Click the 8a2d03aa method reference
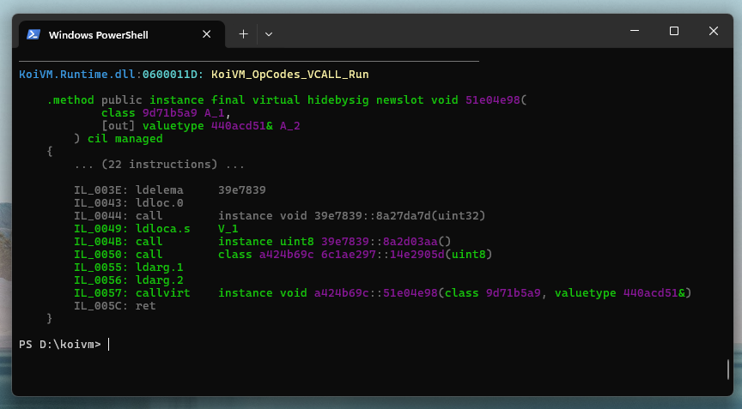This screenshot has width=742, height=409. coord(411,241)
